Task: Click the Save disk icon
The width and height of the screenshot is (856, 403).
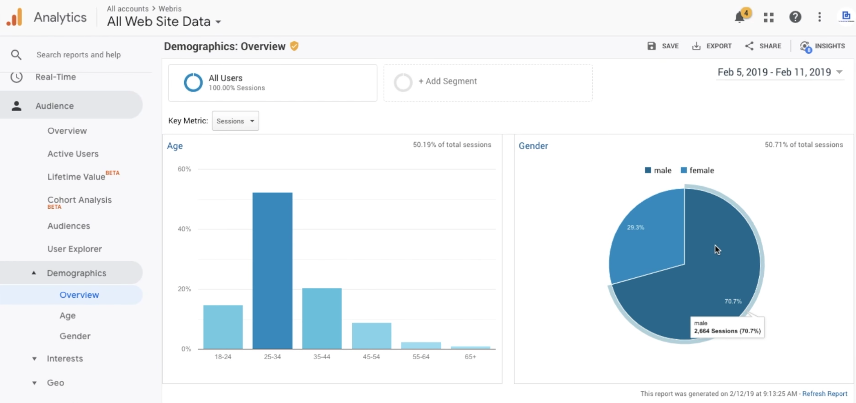Action: (651, 46)
